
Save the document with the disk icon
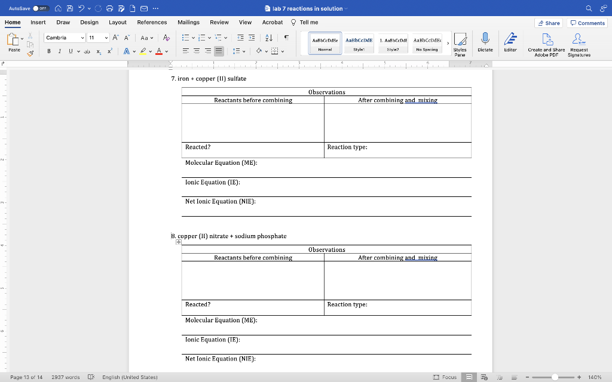70,8
